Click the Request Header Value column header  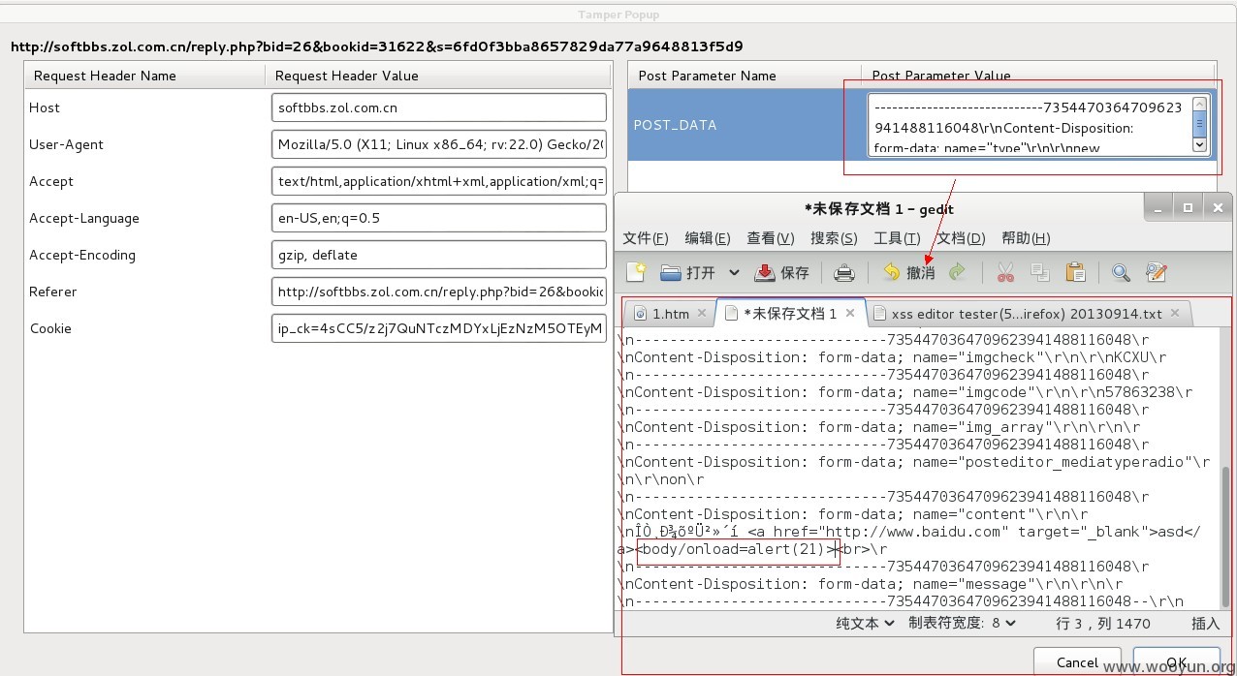(438, 76)
